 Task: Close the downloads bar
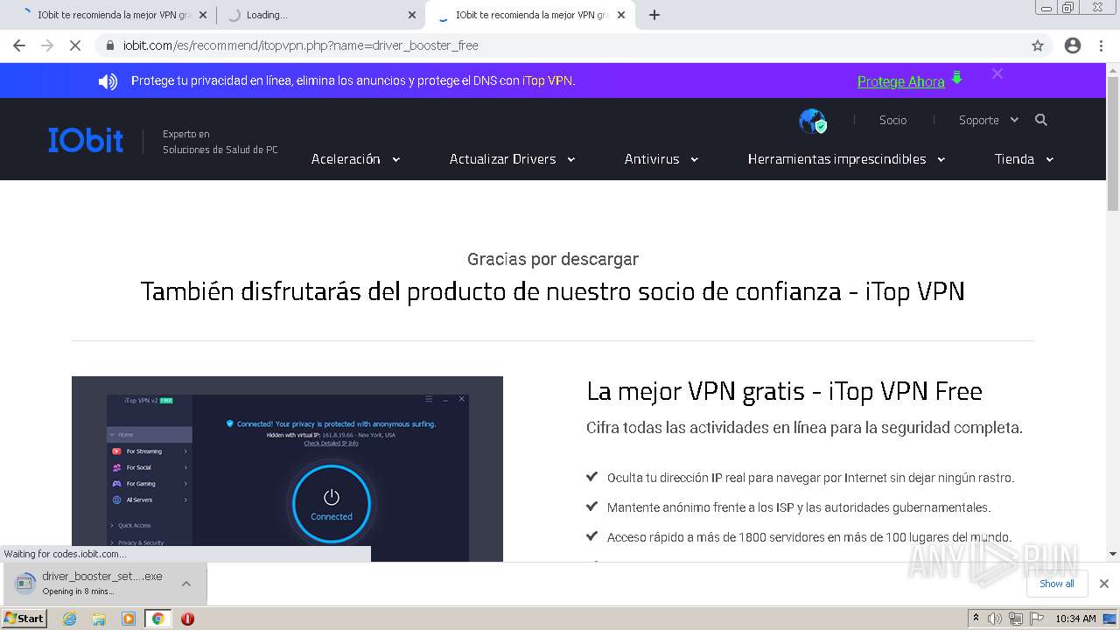1103,584
